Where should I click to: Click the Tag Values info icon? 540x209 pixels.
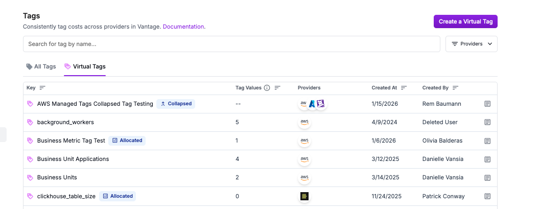tap(267, 88)
